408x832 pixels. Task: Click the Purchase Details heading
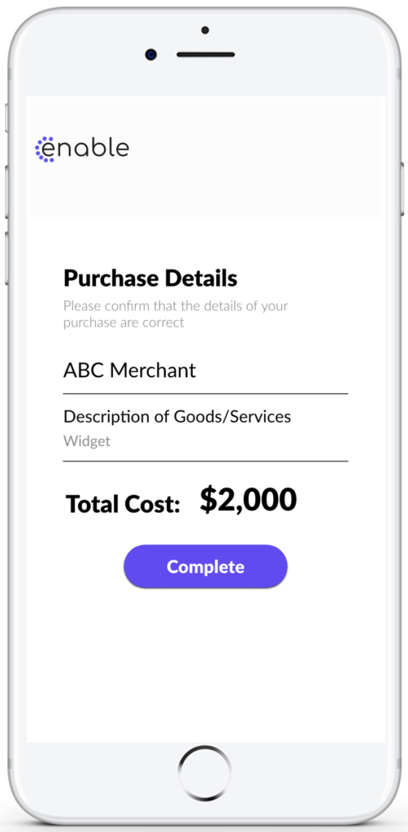coord(150,279)
